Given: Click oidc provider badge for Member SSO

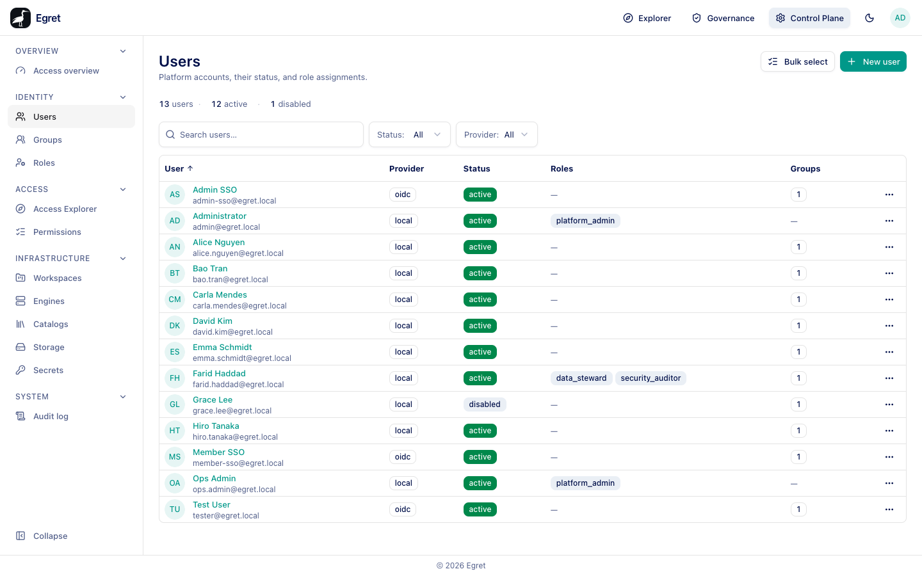Looking at the screenshot, I should 403,457.
